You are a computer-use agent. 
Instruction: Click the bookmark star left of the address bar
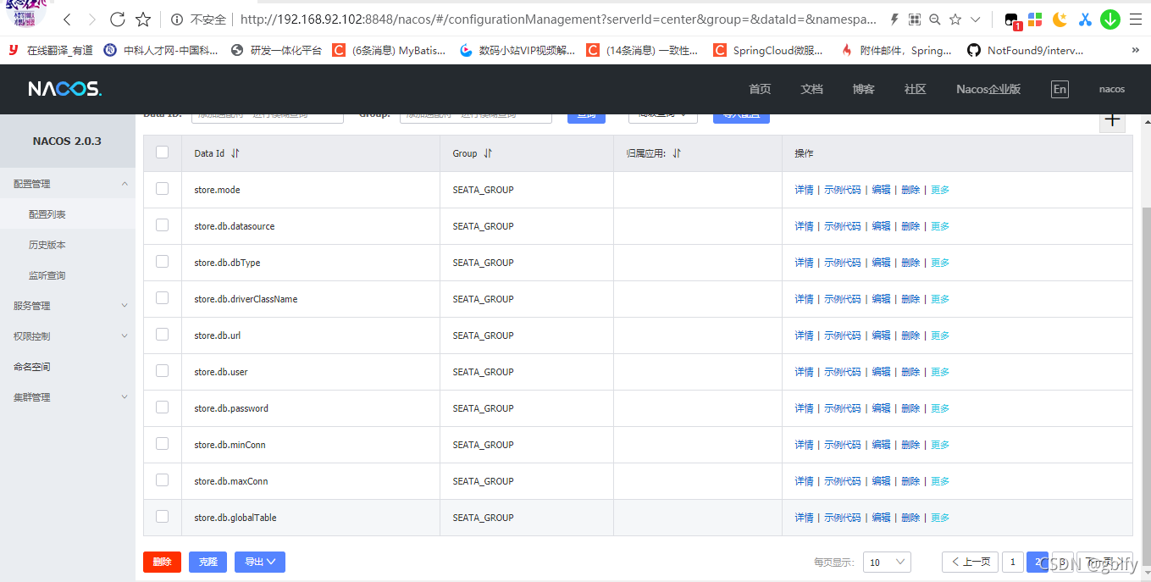(x=143, y=19)
